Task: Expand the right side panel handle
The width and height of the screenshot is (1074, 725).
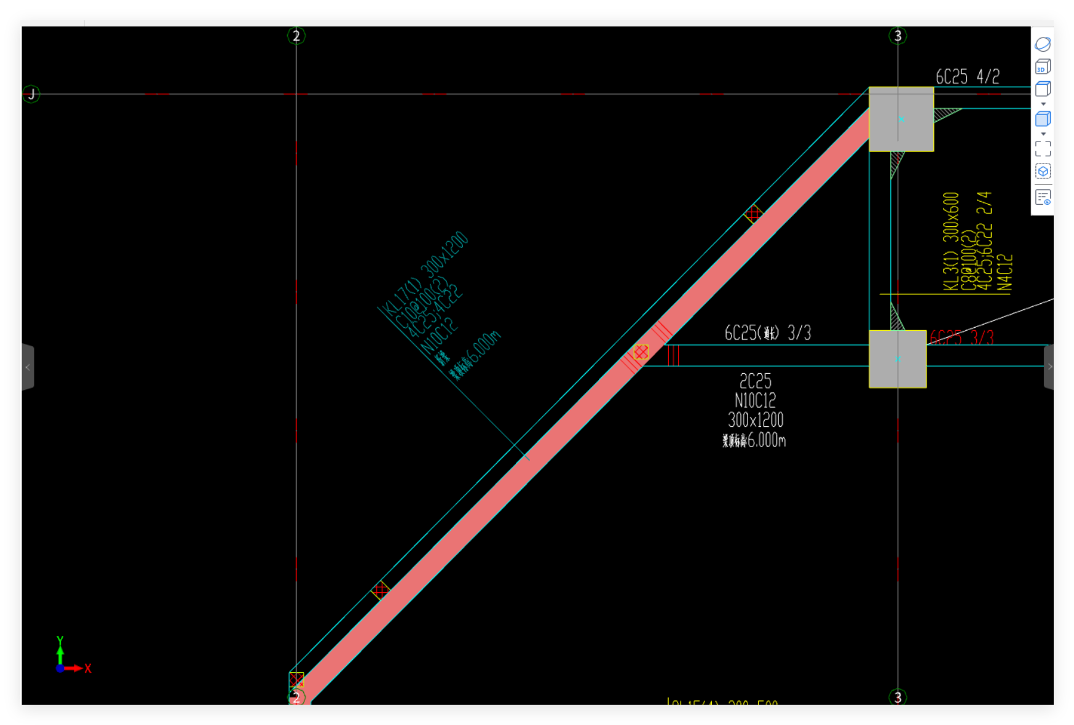Action: pos(1049,367)
